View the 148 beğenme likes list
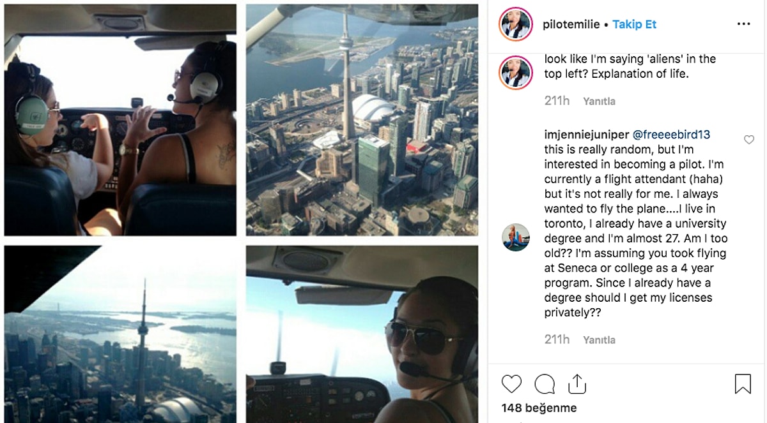The height and width of the screenshot is (423, 767). click(539, 408)
